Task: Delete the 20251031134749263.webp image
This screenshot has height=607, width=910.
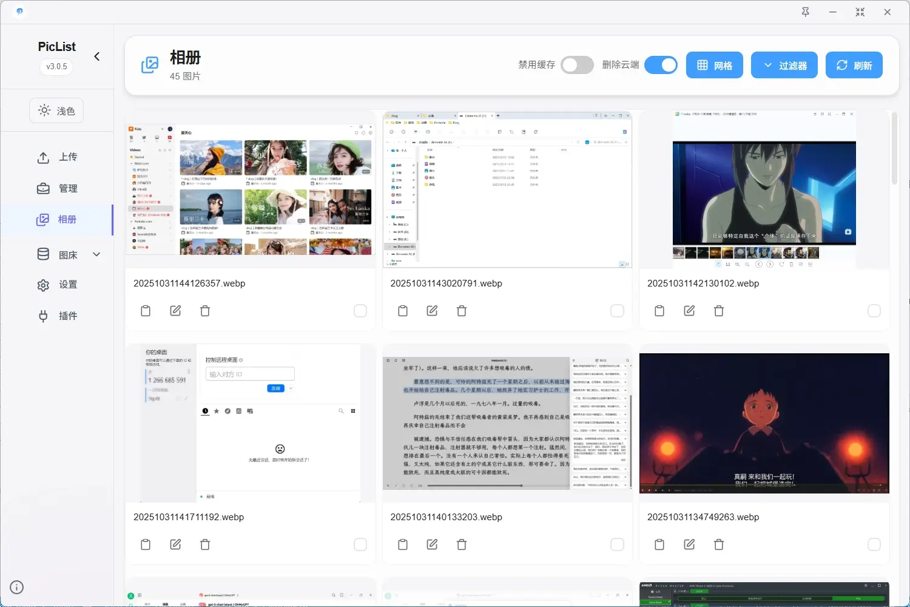Action: [719, 544]
